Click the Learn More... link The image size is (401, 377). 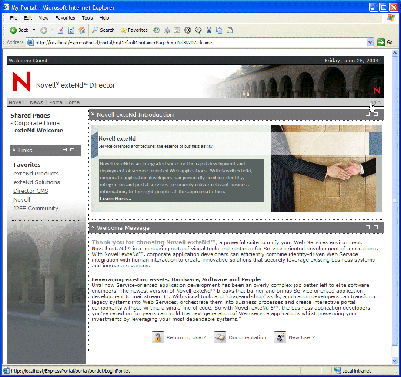116,199
